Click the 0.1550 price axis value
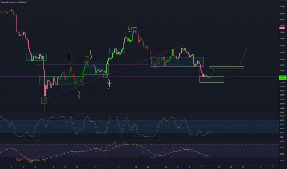Image resolution: width=287 pixels, height=169 pixels. (x=282, y=6)
